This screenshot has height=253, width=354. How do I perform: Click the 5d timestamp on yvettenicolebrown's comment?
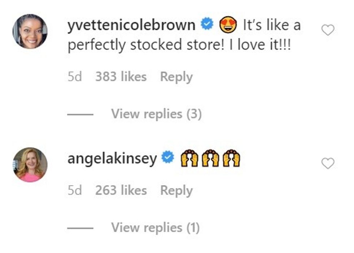point(75,77)
